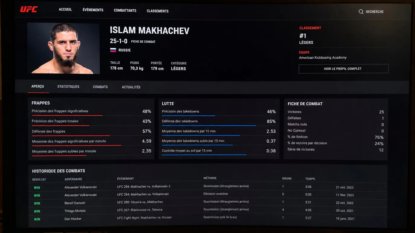The width and height of the screenshot is (415, 233).
Task: Go to the Événements menu
Action: point(93,10)
